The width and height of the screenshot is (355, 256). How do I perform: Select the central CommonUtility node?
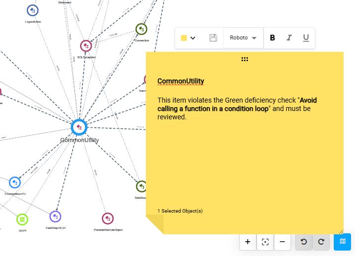click(79, 127)
